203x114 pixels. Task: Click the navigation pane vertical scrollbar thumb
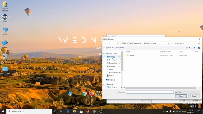pyautogui.click(x=122, y=61)
